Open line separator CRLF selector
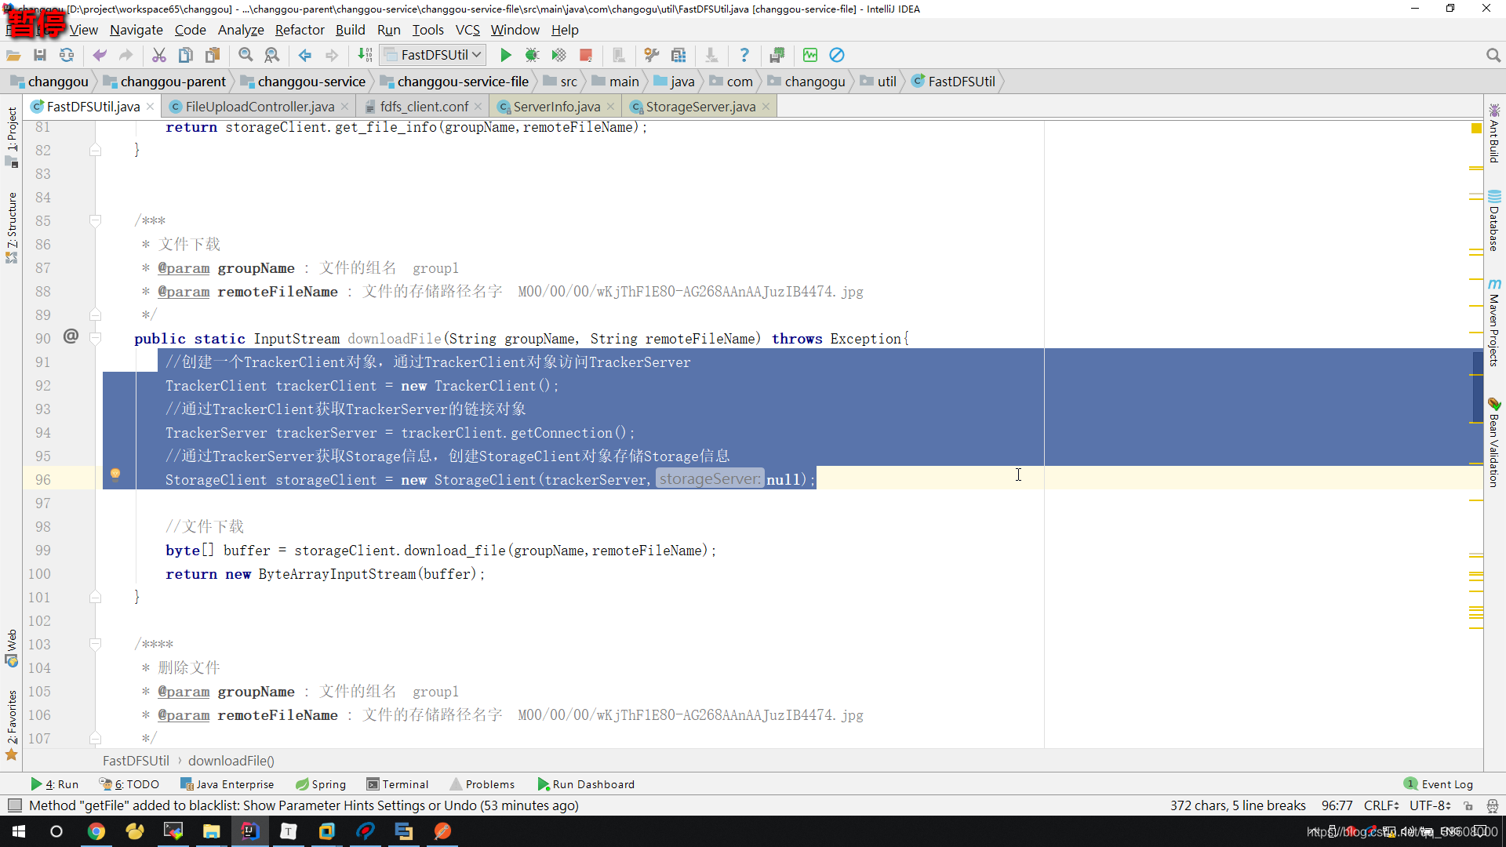The height and width of the screenshot is (847, 1506). (1381, 805)
